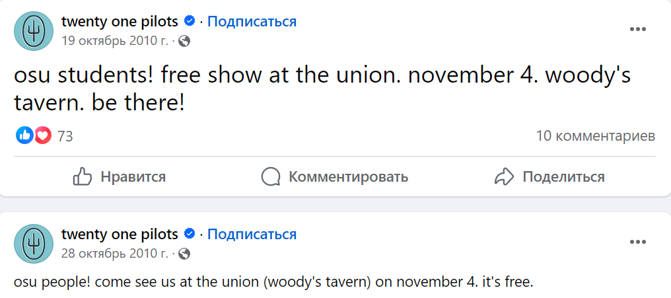
Task: Open the list of 73 reactions
Action: (65, 137)
